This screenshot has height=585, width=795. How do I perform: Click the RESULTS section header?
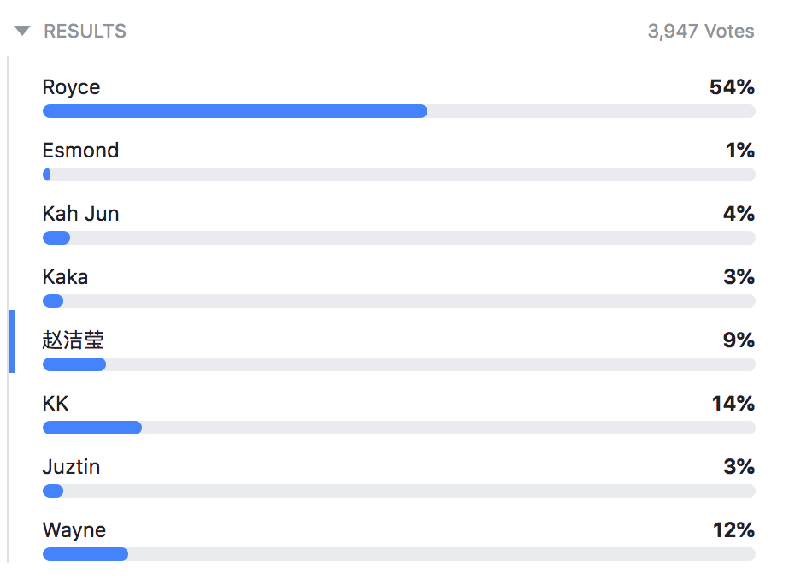[x=85, y=32]
